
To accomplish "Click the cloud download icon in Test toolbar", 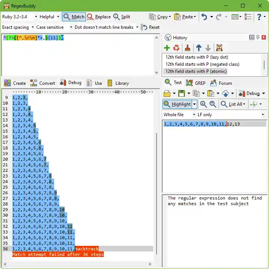I will [225, 93].
